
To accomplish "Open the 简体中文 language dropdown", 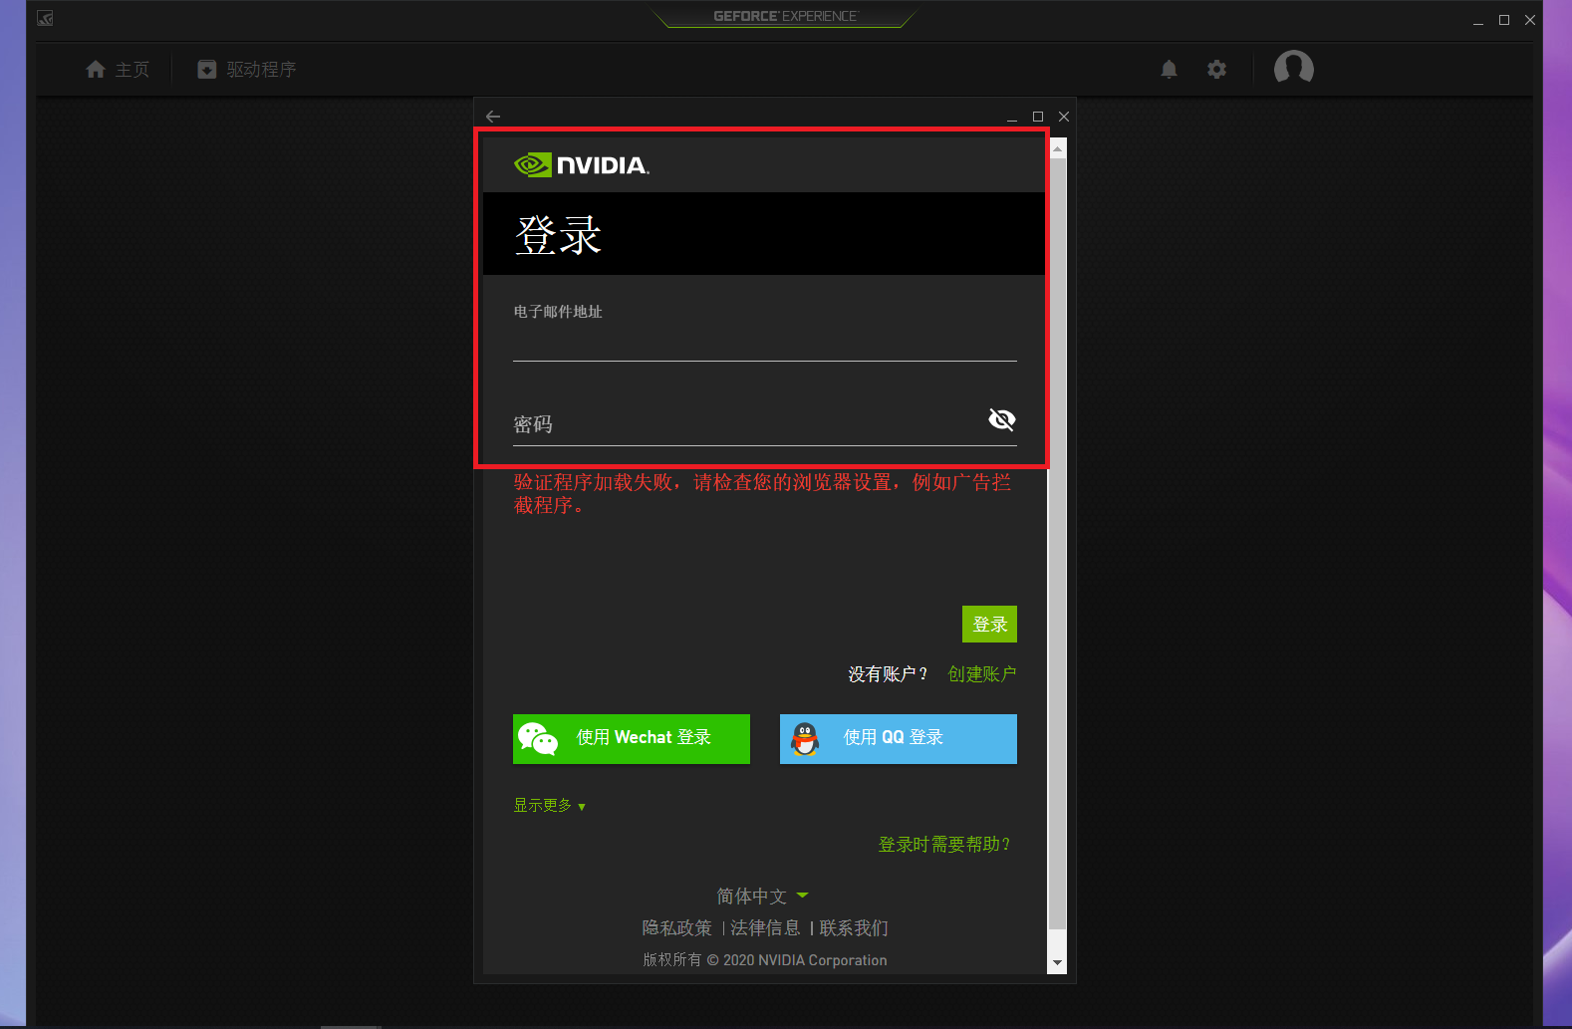I will (x=762, y=897).
